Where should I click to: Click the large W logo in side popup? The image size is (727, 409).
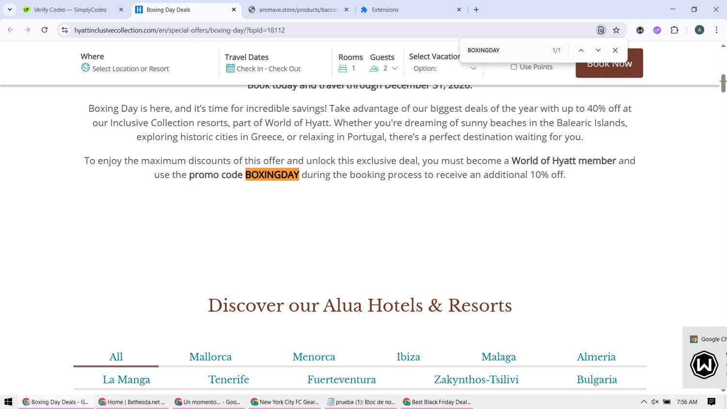click(704, 364)
